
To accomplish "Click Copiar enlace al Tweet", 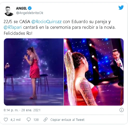I will point(67,120).
